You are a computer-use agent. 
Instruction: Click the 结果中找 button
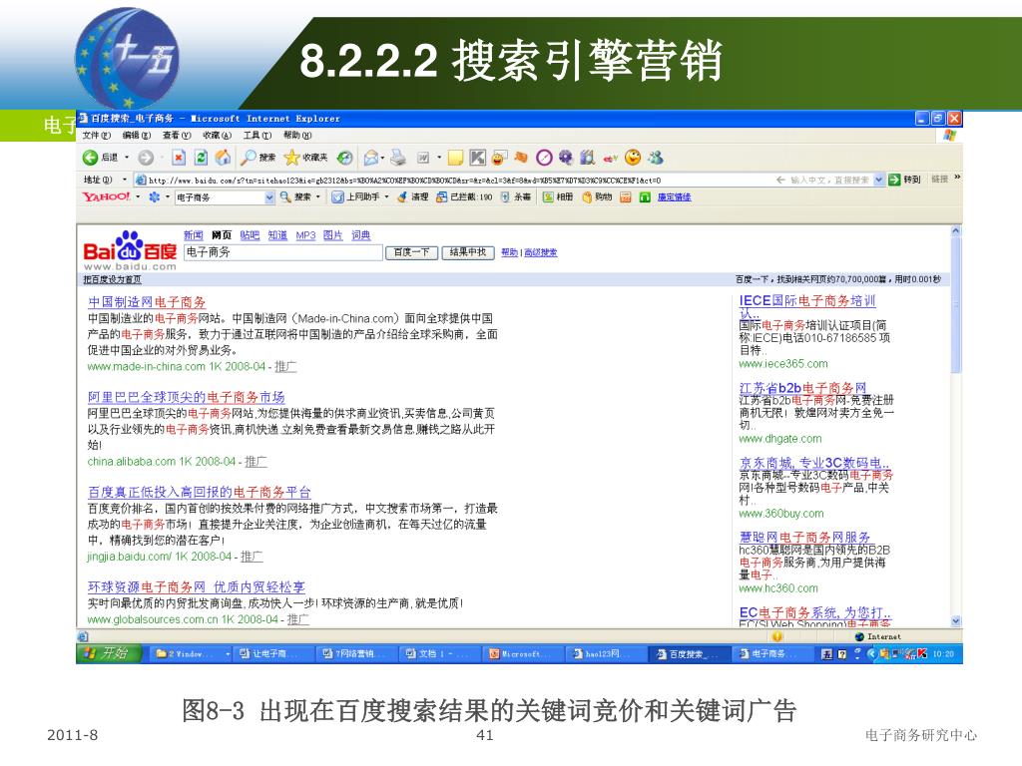tap(468, 252)
